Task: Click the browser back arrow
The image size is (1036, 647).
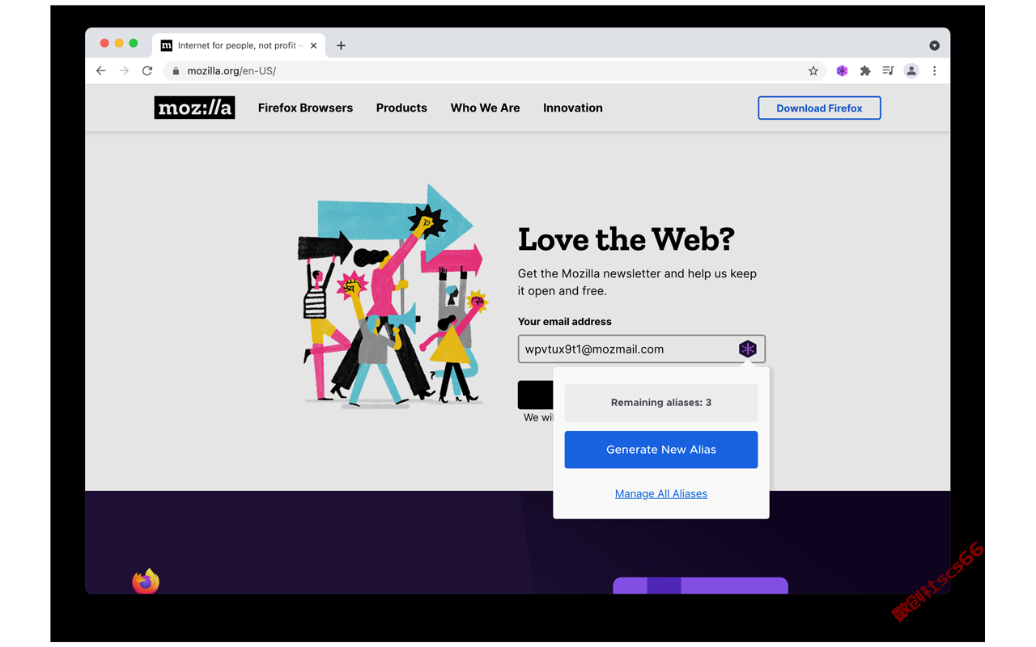Action: (x=101, y=71)
